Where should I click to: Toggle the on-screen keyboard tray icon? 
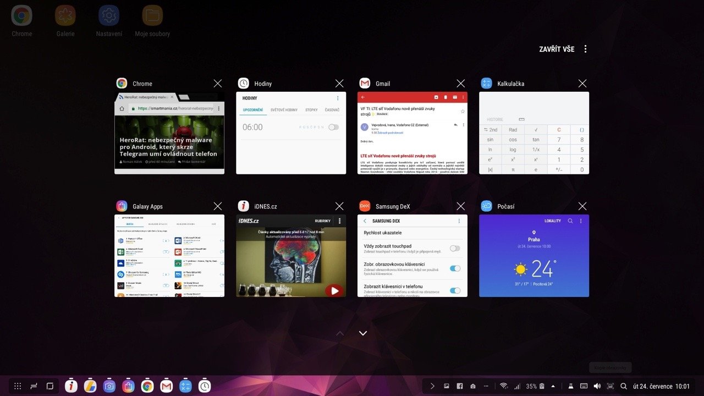tap(584, 386)
